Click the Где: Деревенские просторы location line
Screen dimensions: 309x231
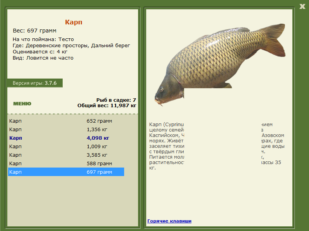coord(71,46)
